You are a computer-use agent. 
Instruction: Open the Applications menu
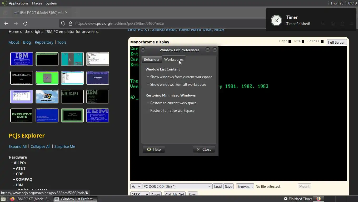coord(18,3)
